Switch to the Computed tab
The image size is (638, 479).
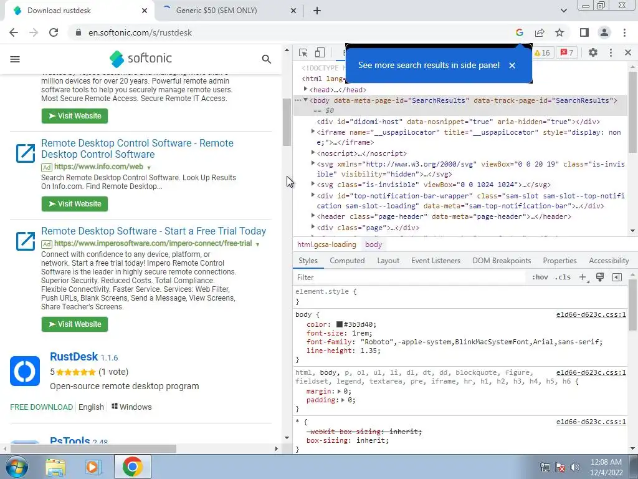[347, 261]
